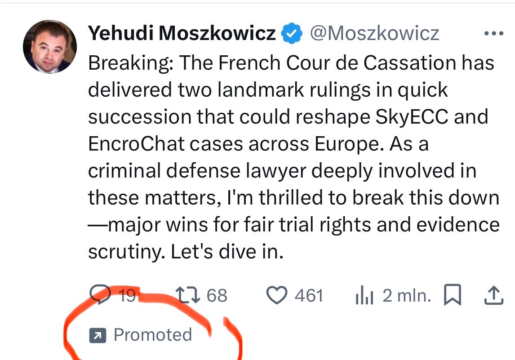The width and height of the screenshot is (515, 360).
Task: Click the Promoted label
Action: [x=152, y=335]
